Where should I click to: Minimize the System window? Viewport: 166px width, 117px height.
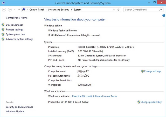tap(149, 3)
